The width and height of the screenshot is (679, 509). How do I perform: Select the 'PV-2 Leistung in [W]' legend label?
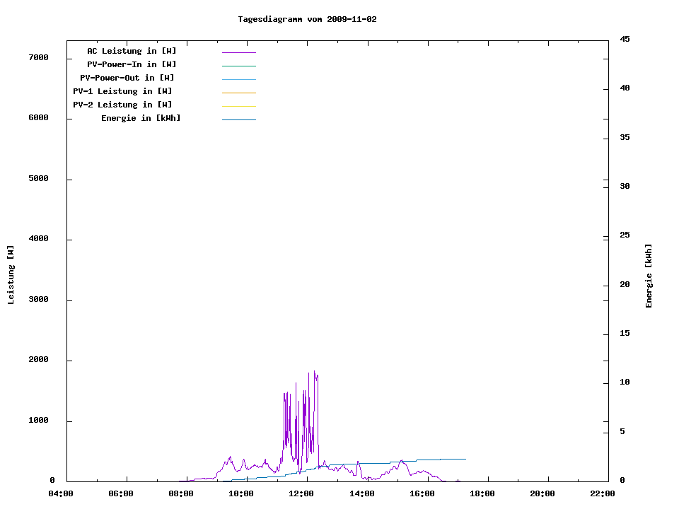pos(122,105)
